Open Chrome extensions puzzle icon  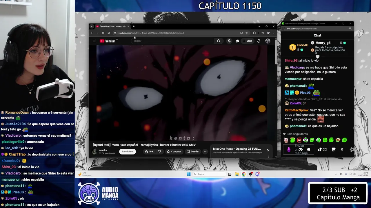(254, 33)
